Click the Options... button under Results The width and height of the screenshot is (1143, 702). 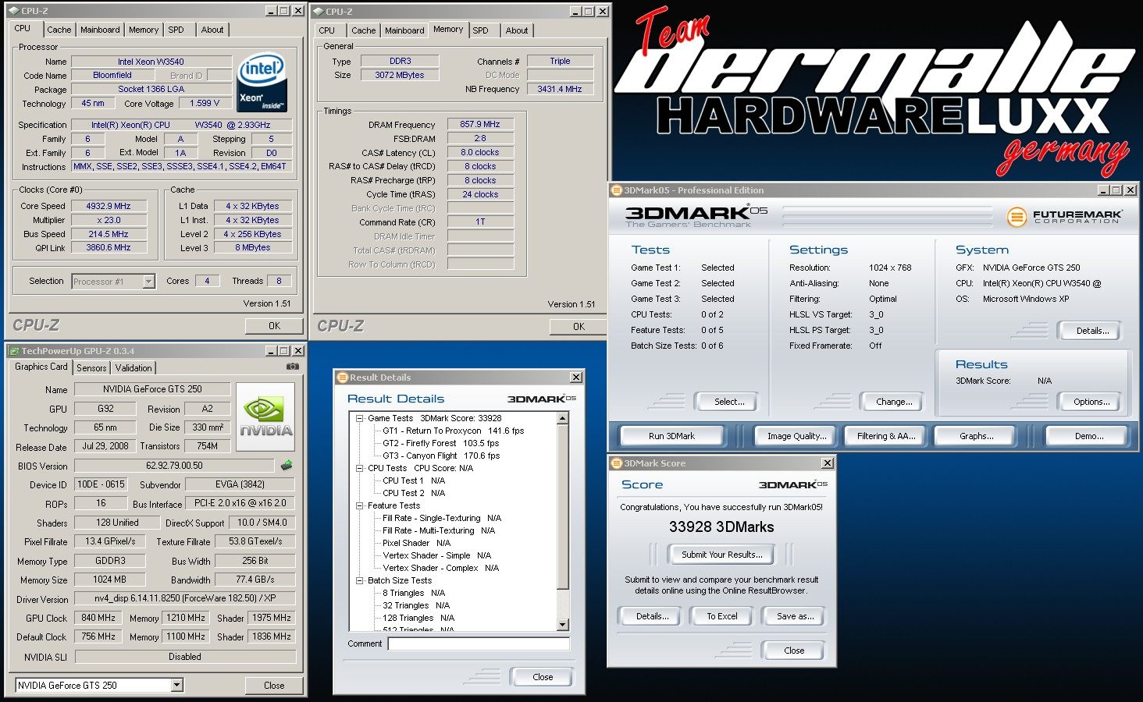(x=1091, y=402)
